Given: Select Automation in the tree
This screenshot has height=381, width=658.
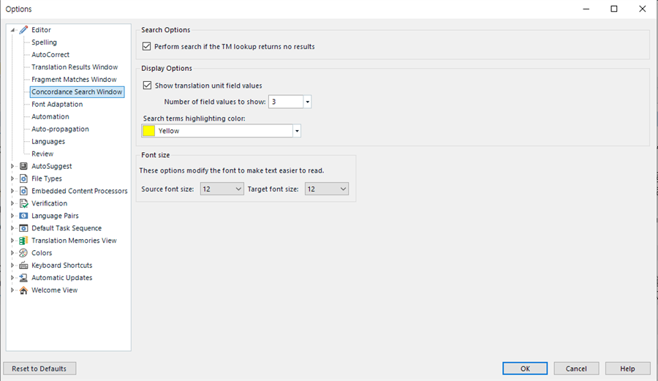Looking at the screenshot, I should click(50, 117).
